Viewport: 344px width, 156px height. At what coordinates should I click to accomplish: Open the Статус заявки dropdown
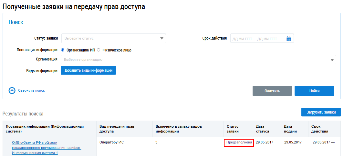(113, 39)
